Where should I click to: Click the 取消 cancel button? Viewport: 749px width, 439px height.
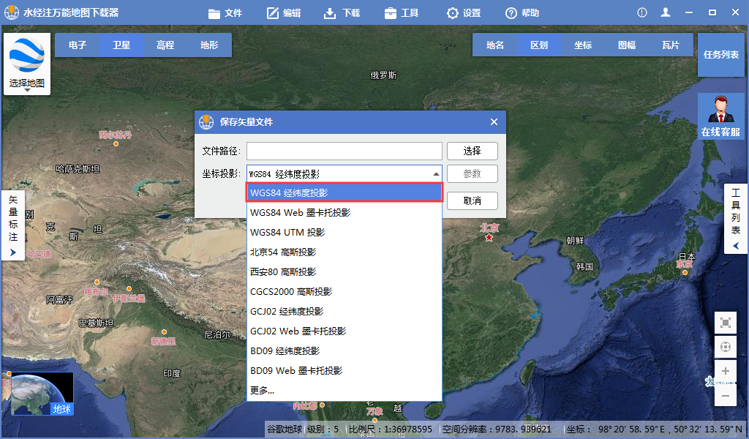(472, 200)
